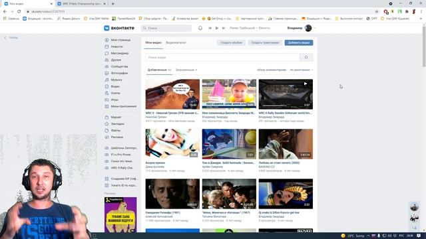The width and height of the screenshot is (426, 239).
Task: Open WRC 9 Rally Sweden video thumbnail
Action: coord(286,94)
